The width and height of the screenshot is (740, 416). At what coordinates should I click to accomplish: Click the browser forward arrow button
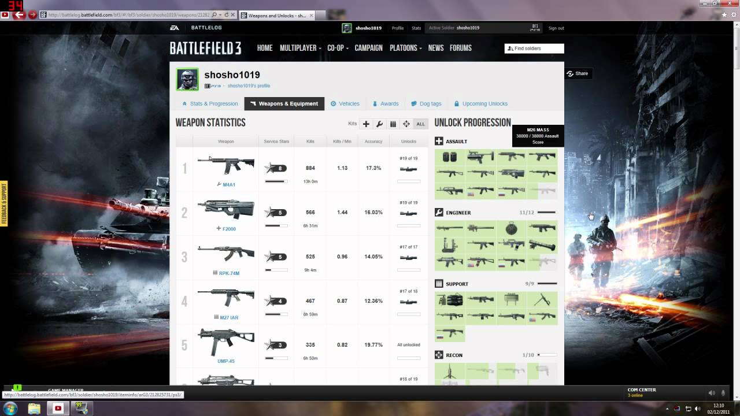coord(32,15)
